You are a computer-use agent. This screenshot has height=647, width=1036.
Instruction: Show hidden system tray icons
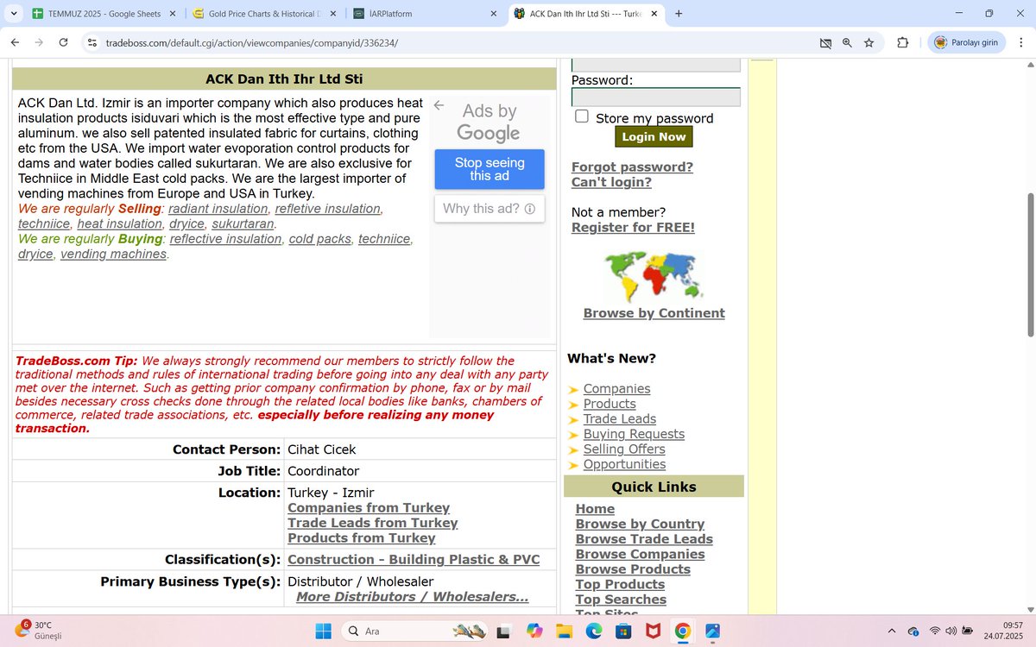point(890,631)
